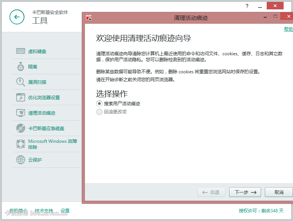
Task: Click the privacy cleaner monitor icon
Action: [21, 113]
